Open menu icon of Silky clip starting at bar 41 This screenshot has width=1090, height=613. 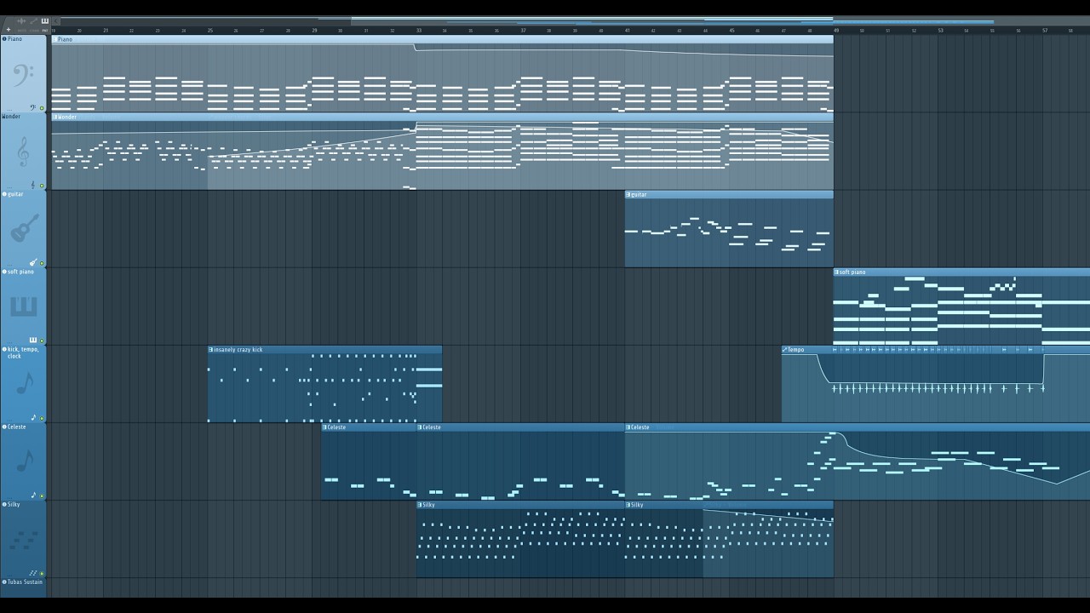628,504
